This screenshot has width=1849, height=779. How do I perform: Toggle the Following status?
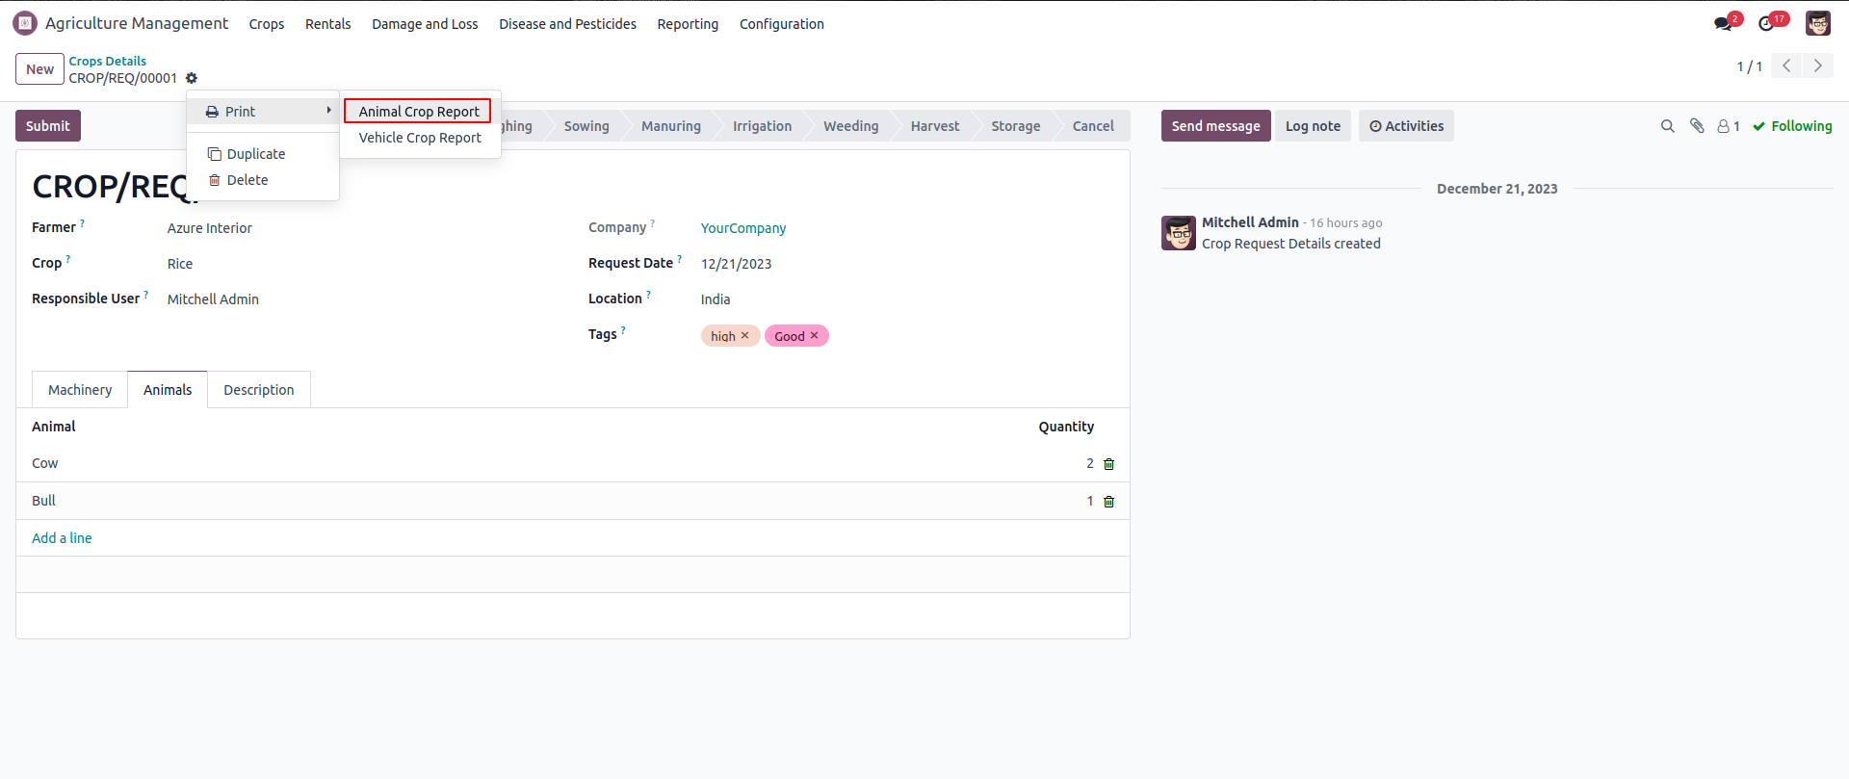(1792, 126)
